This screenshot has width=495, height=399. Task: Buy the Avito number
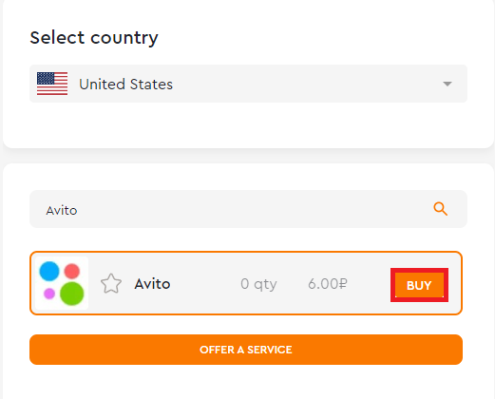click(x=419, y=285)
